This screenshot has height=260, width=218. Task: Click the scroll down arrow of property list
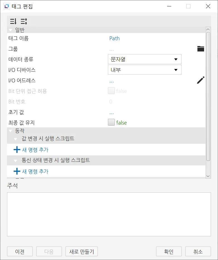pyautogui.click(x=208, y=176)
